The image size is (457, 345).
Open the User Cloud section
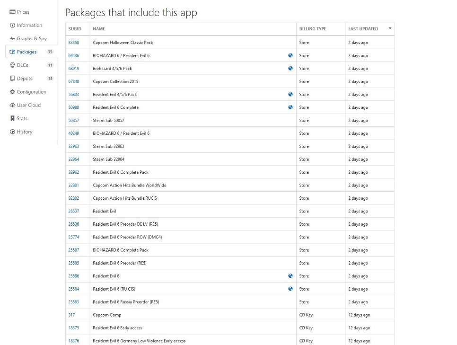(x=28, y=105)
